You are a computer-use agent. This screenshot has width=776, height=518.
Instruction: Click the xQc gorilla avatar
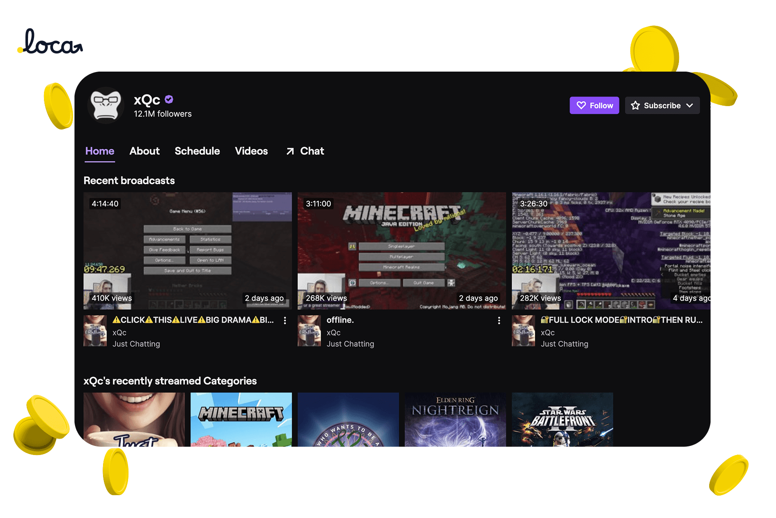coord(106,105)
